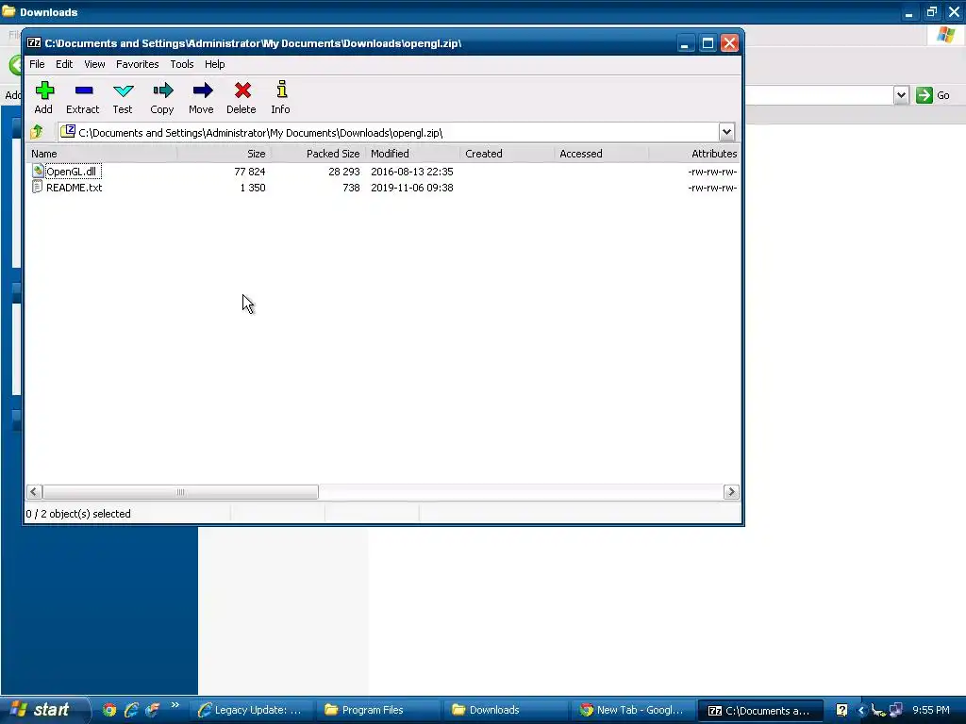Open the Edit menu
966x724 pixels.
[64, 64]
